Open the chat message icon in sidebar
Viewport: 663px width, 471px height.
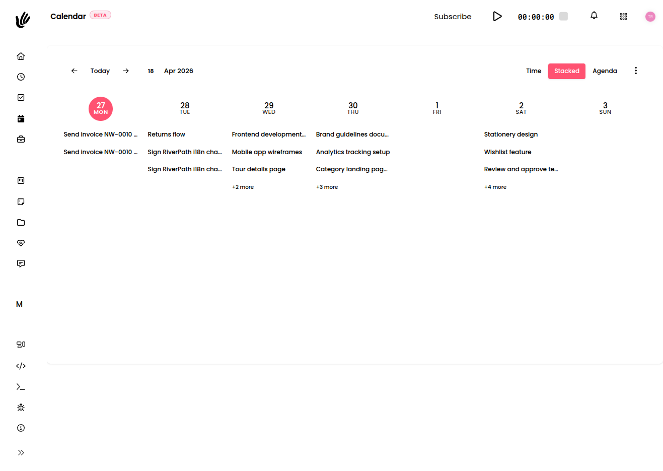(x=21, y=264)
